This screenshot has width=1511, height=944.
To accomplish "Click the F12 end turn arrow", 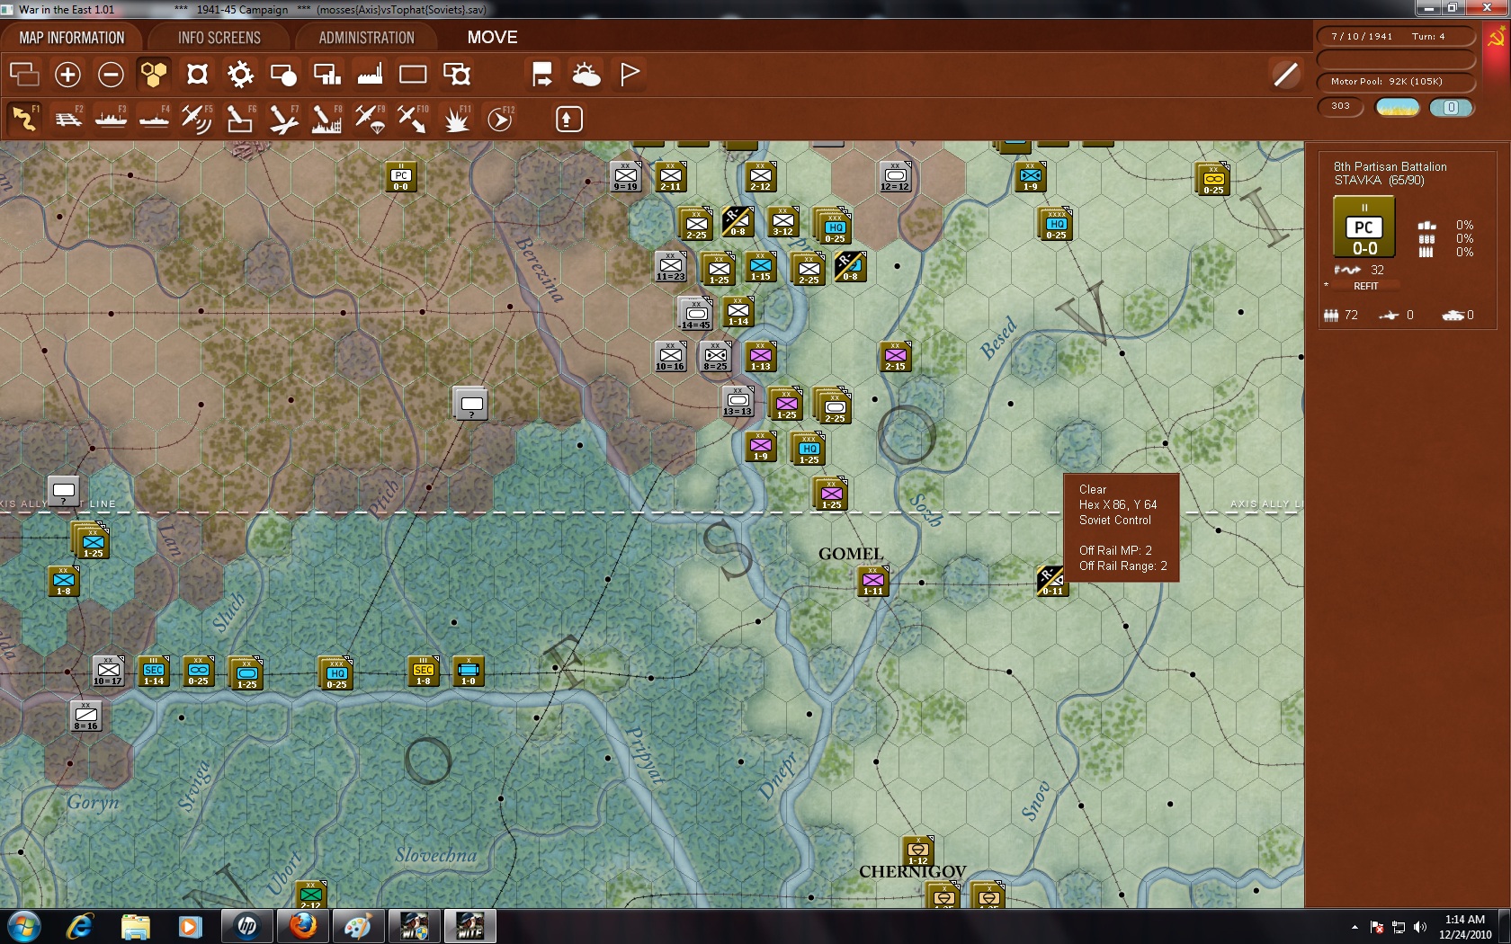I will pyautogui.click(x=500, y=119).
